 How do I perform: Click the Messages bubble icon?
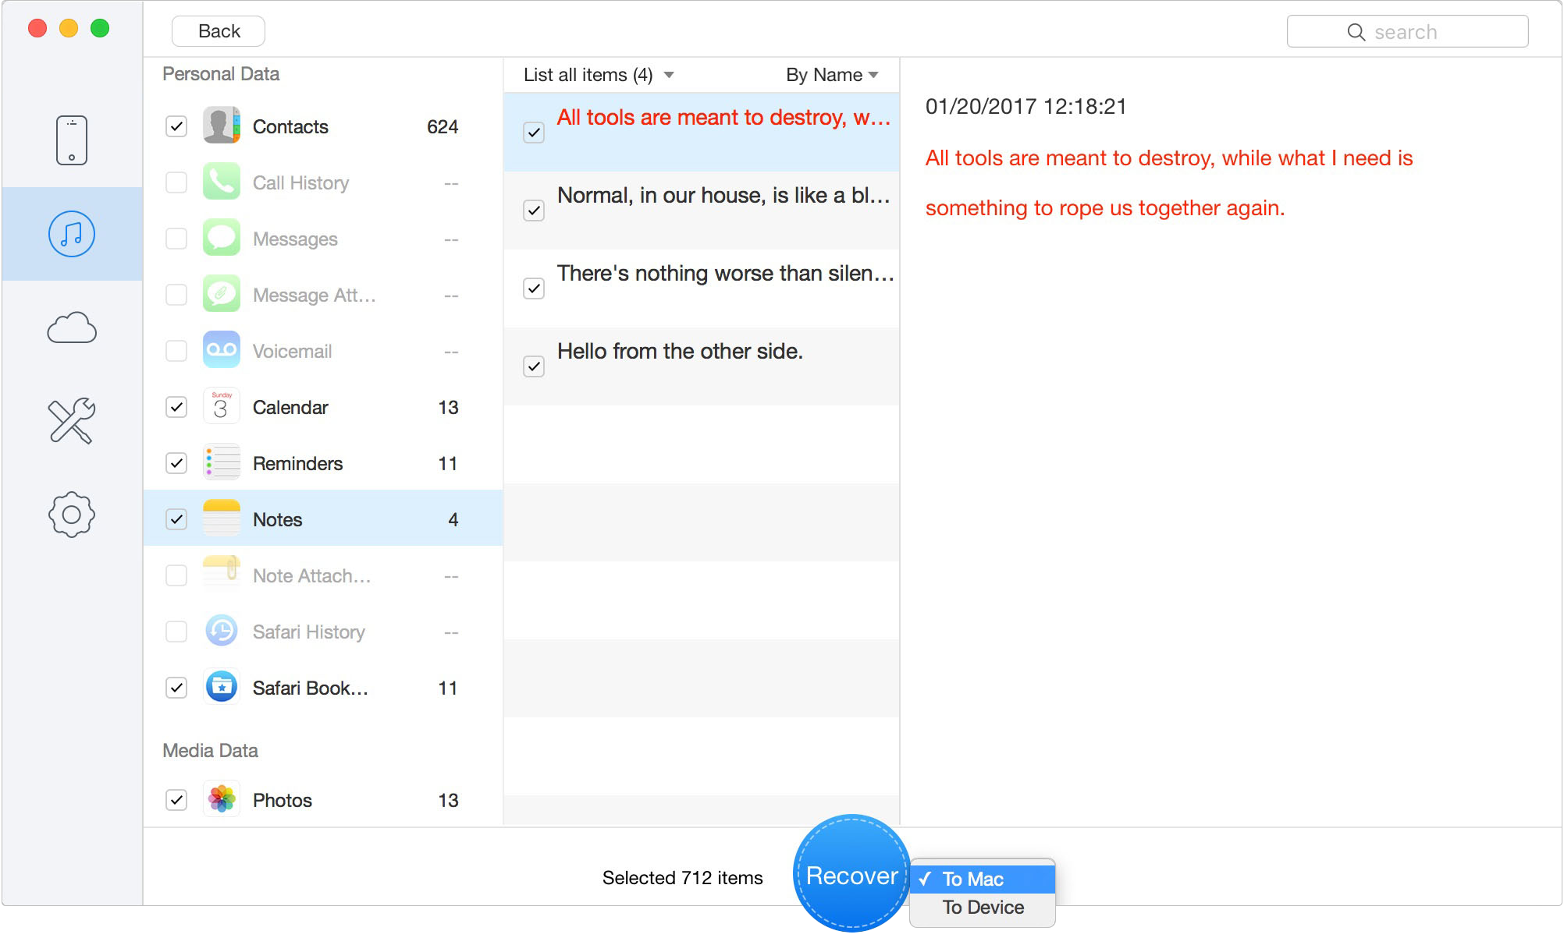(x=222, y=239)
